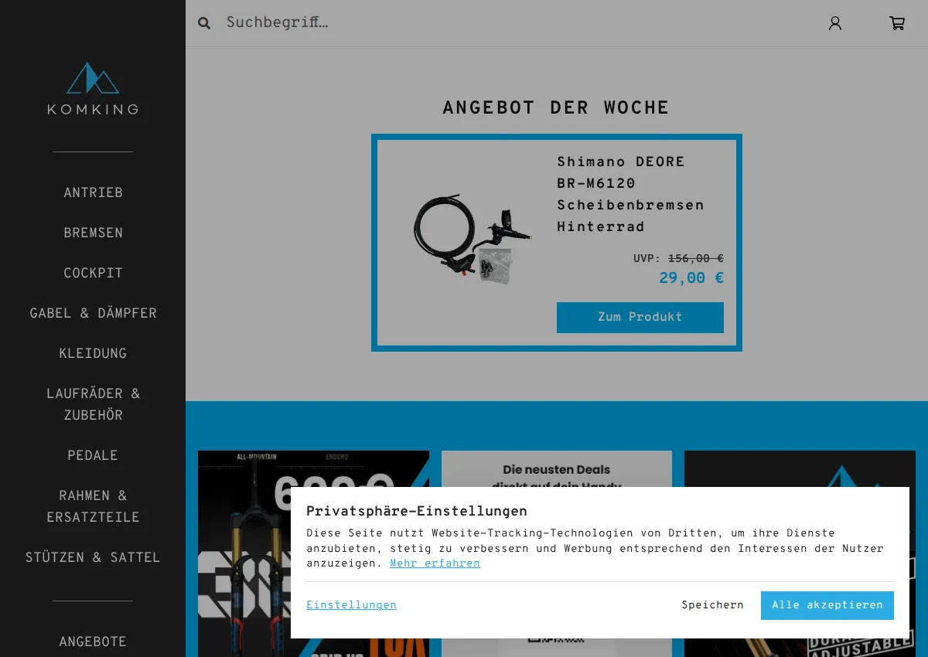
Task: Open the BREMSEN category
Action: [x=93, y=233]
